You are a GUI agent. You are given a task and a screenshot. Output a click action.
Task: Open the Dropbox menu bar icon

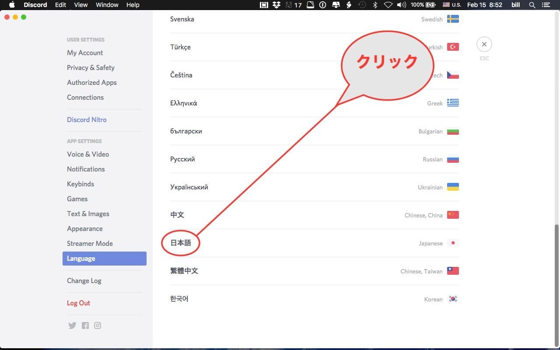(276, 5)
